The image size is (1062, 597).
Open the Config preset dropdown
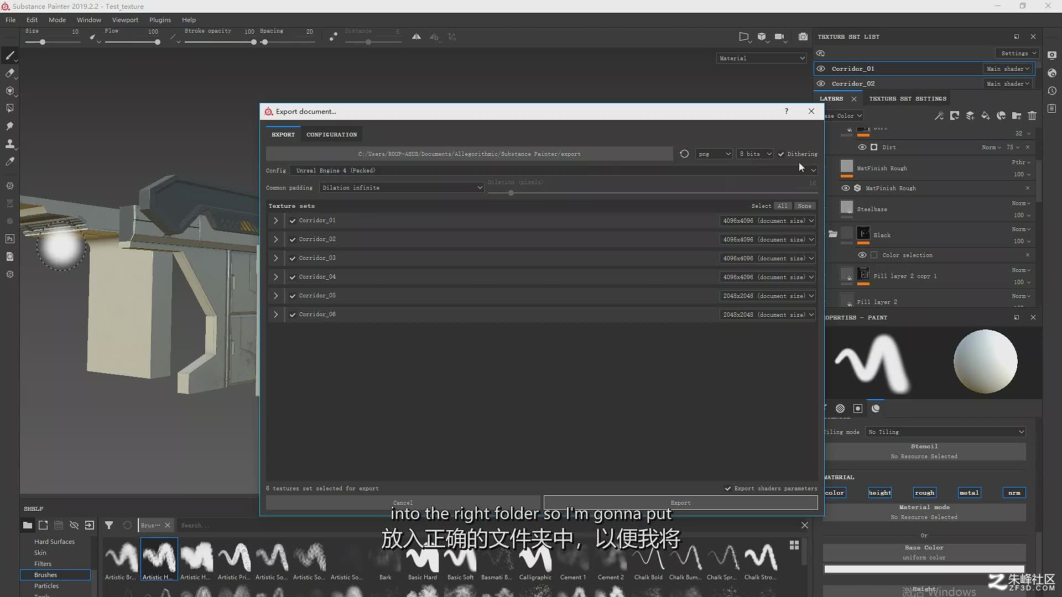[x=554, y=170]
